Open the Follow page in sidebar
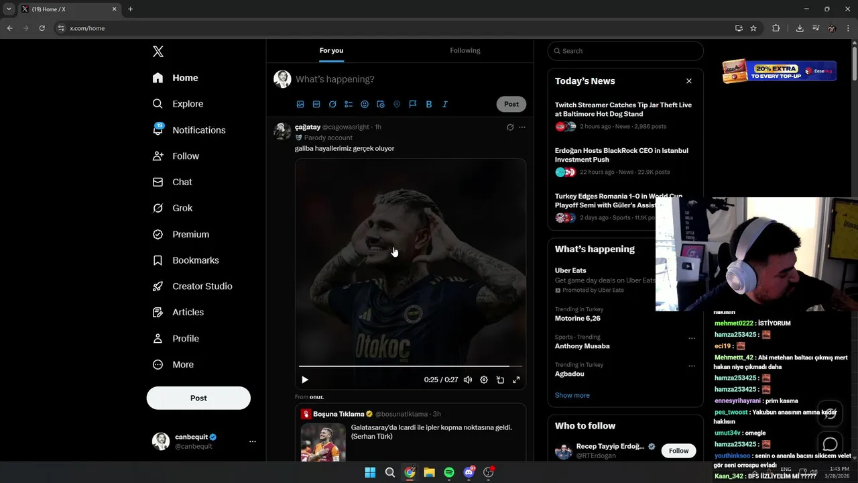This screenshot has height=483, width=858. 176,156
